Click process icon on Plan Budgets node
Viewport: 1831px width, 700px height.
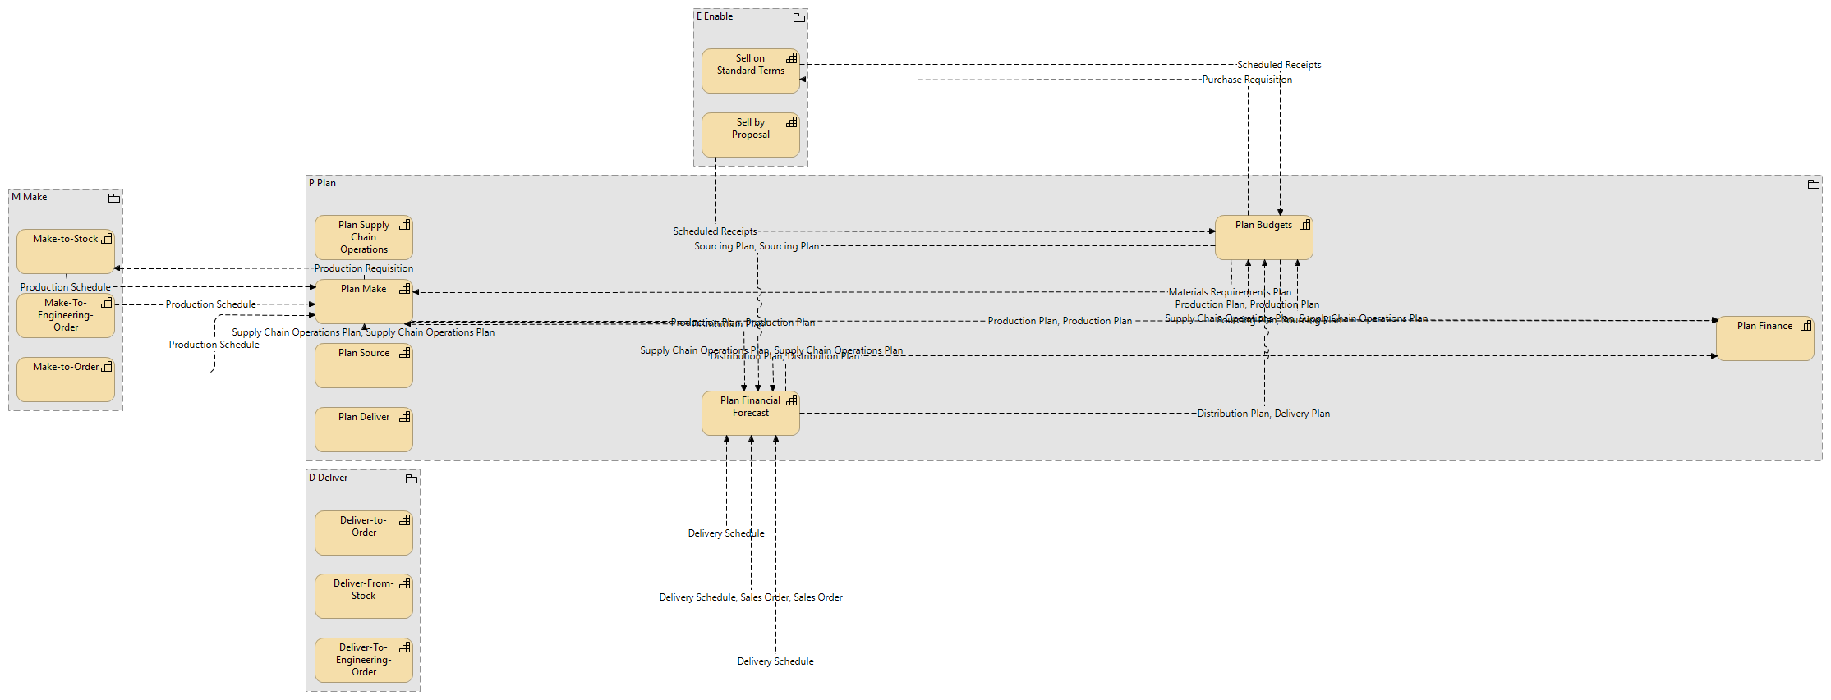(1304, 225)
